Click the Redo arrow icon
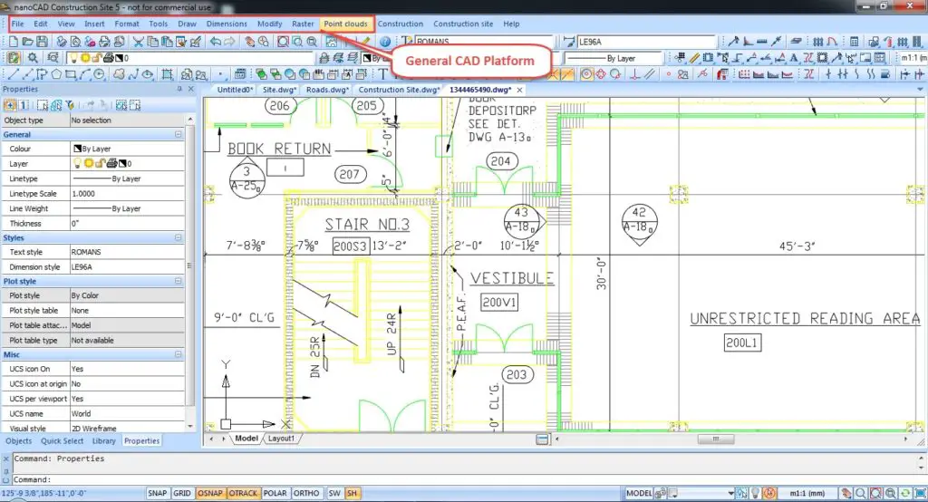Screen dimensions: 928x502 point(229,42)
